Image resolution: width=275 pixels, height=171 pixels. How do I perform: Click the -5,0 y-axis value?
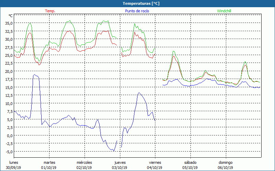[10, 152]
